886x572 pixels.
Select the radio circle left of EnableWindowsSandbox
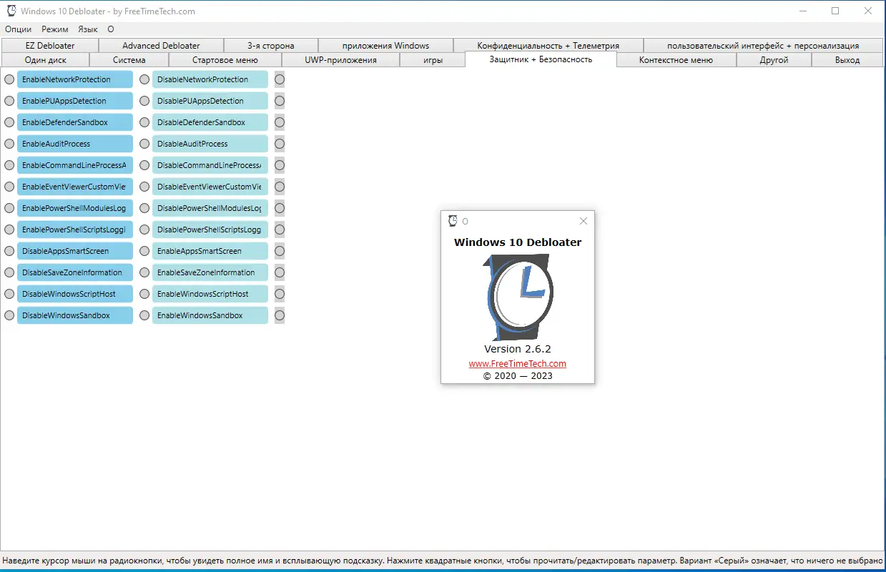pos(144,315)
